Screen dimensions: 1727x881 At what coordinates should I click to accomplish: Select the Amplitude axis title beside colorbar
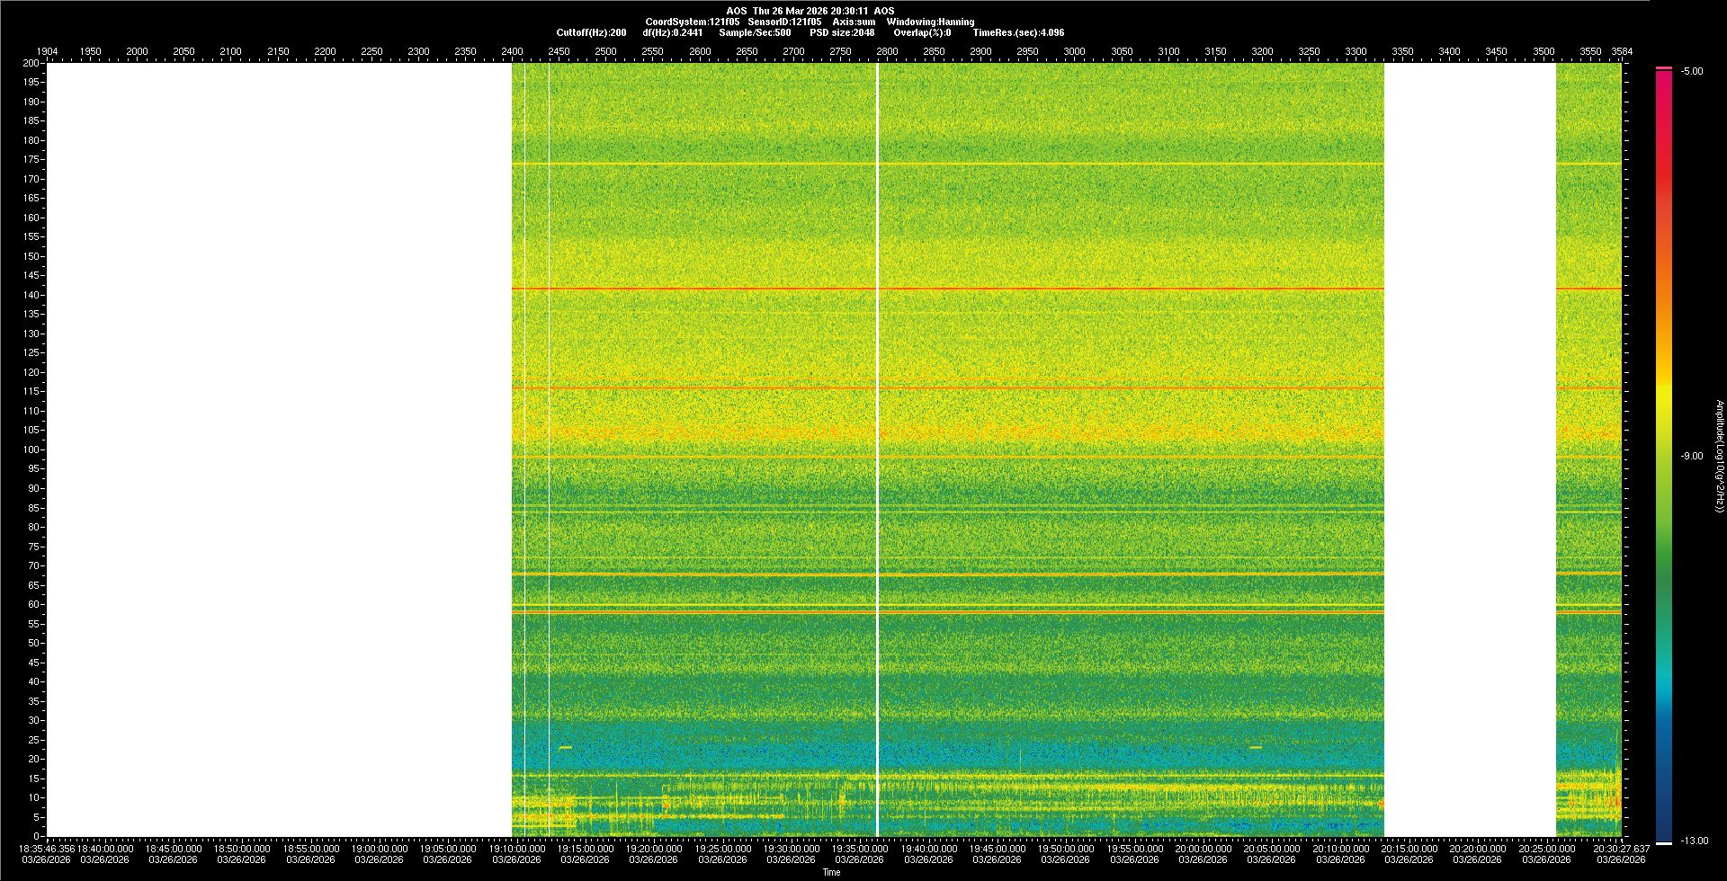[x=1719, y=456]
